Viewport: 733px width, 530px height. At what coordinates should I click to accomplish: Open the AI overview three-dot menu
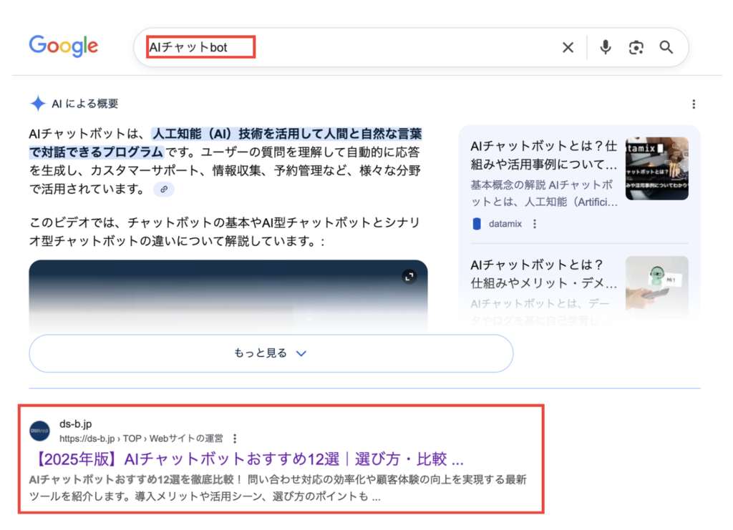pyautogui.click(x=693, y=104)
